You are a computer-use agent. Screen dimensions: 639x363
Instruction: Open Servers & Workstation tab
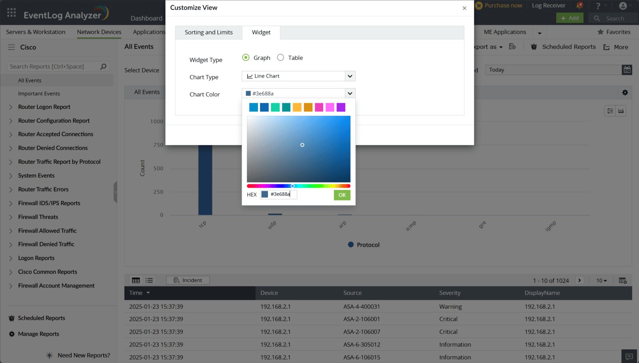coord(36,32)
